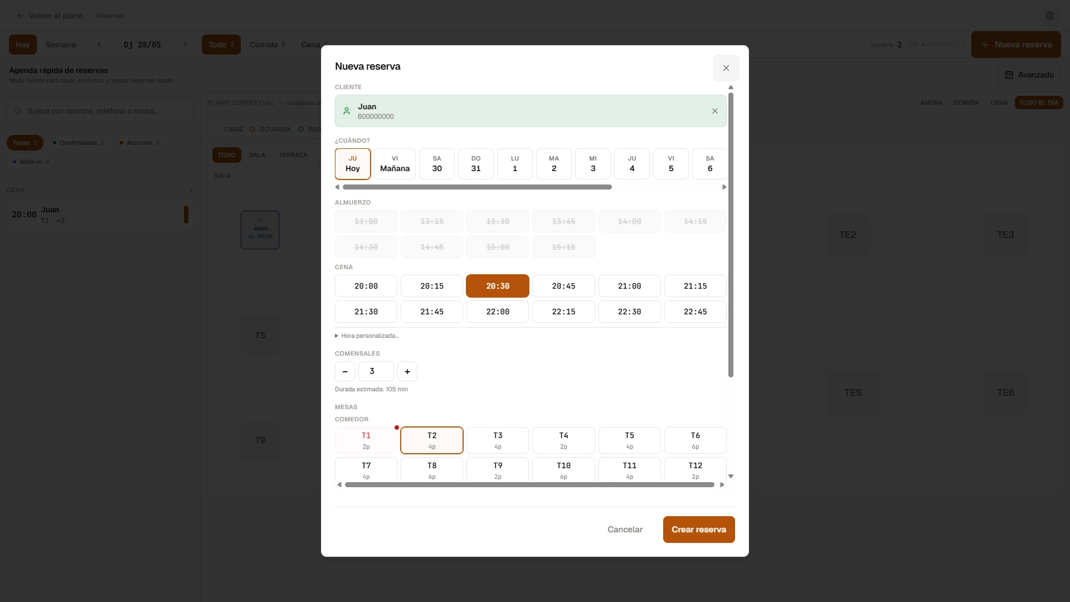Click the tables horizontal scrollbar
Viewport: 1070px width, 602px height.
529,485
